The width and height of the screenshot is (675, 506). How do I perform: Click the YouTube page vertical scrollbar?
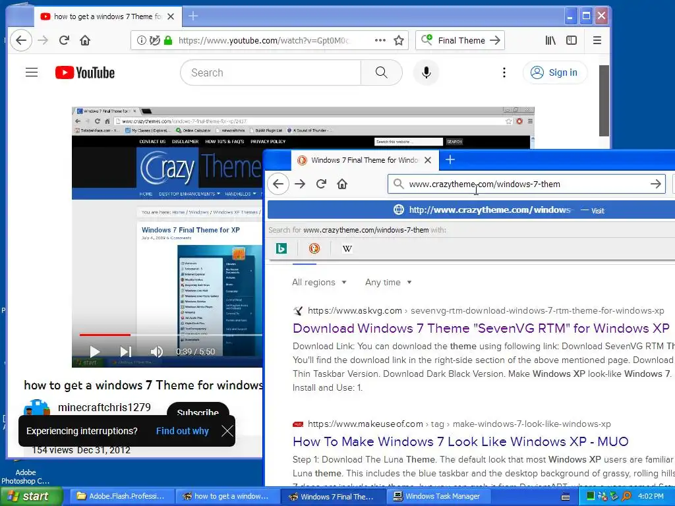[604, 101]
